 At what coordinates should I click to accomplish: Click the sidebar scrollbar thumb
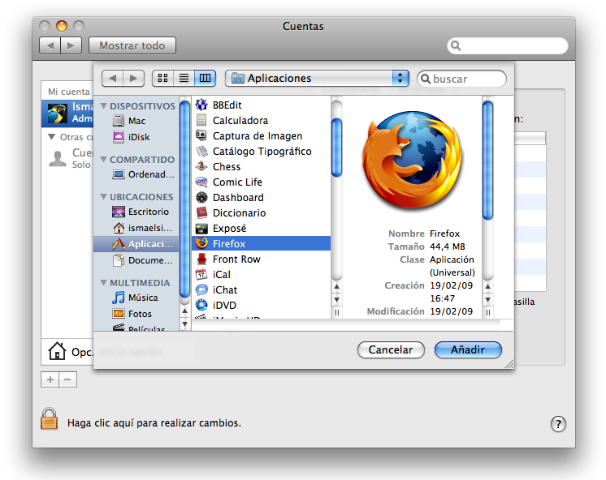click(x=184, y=199)
